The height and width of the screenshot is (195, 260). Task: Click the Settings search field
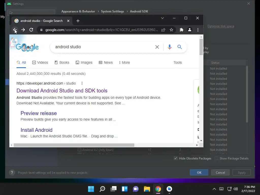coord(31,13)
